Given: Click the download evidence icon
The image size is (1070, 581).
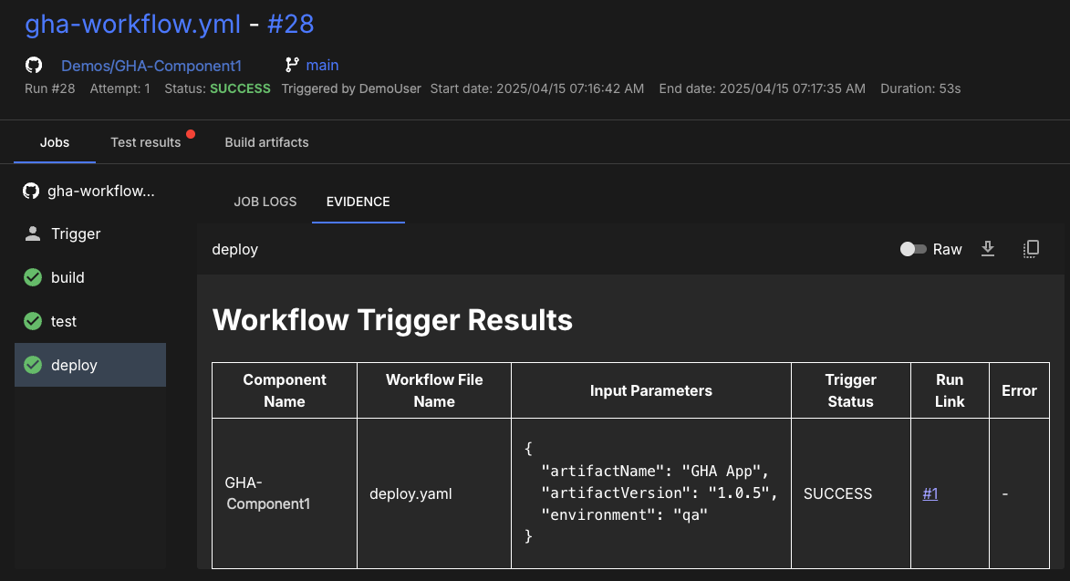Looking at the screenshot, I should click(987, 249).
